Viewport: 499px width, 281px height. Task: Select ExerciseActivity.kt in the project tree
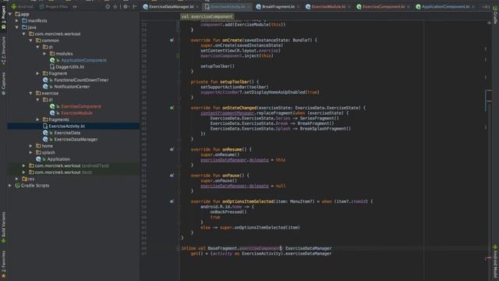click(66, 126)
